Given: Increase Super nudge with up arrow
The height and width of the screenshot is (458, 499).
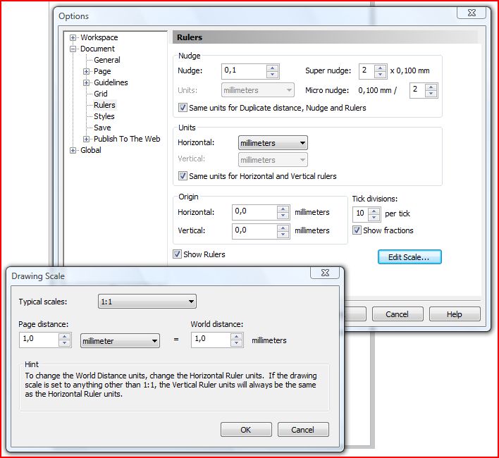Looking at the screenshot, I should 381,68.
